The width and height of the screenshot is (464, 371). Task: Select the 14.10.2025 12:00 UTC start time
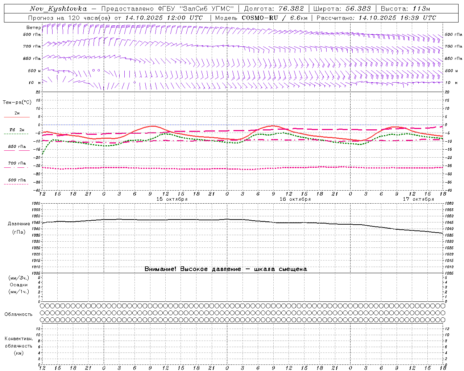[x=164, y=18]
